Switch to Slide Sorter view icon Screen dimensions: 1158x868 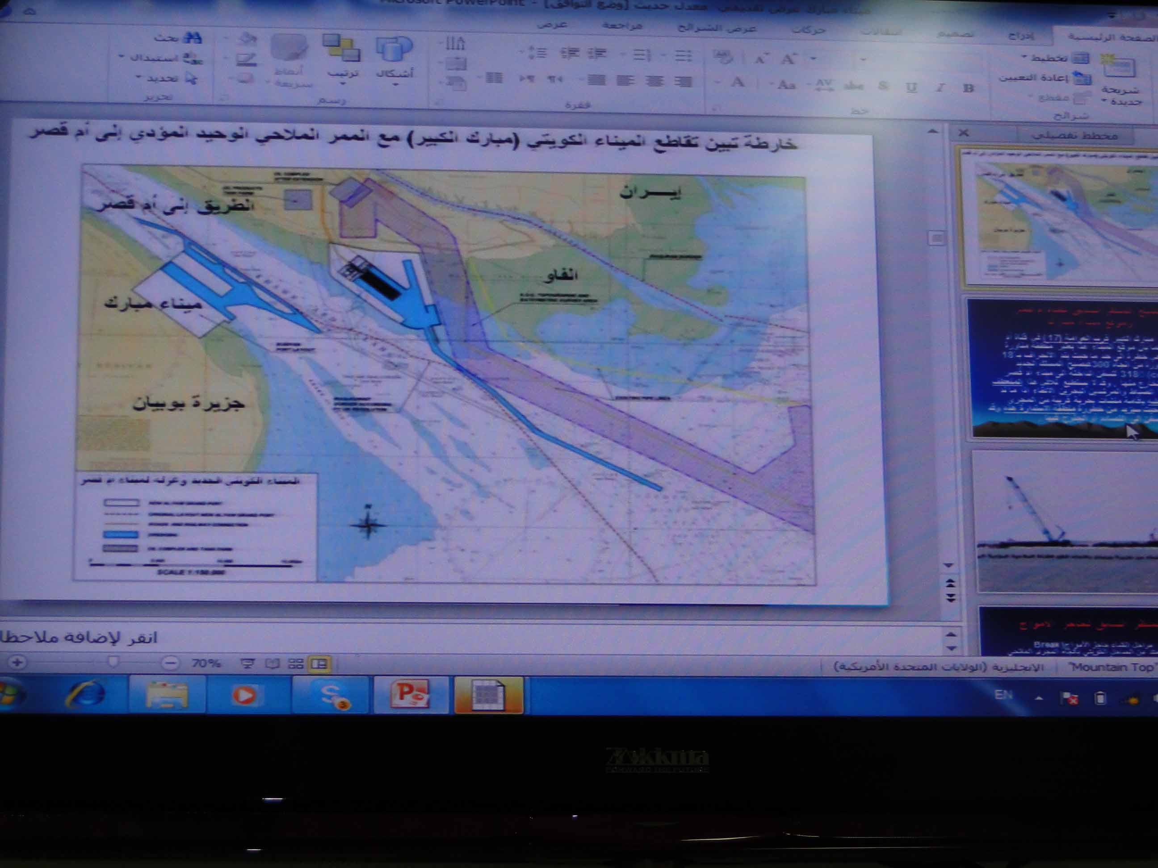[296, 664]
